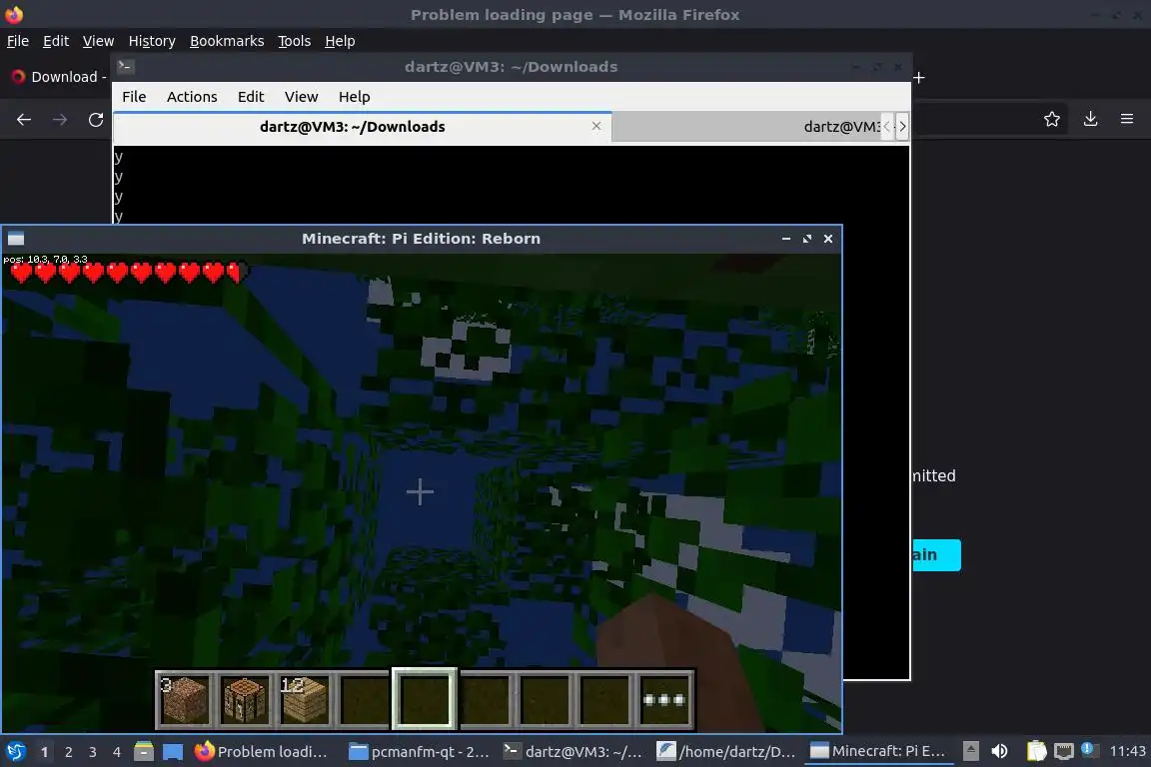
Task: Switch to workspace 4
Action: pyautogui.click(x=117, y=752)
